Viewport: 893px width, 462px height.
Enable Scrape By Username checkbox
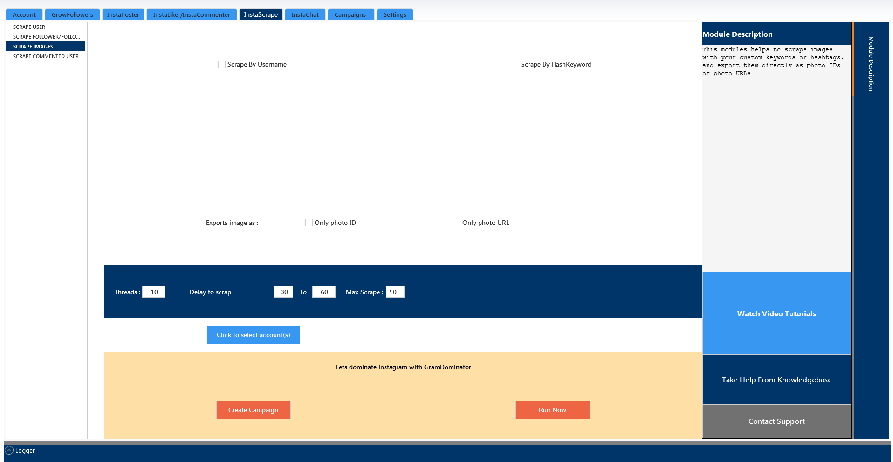click(x=222, y=64)
